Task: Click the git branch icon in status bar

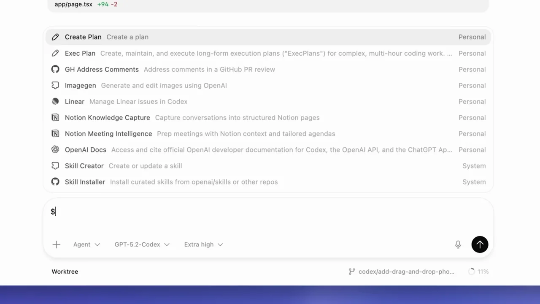Action: click(352, 271)
